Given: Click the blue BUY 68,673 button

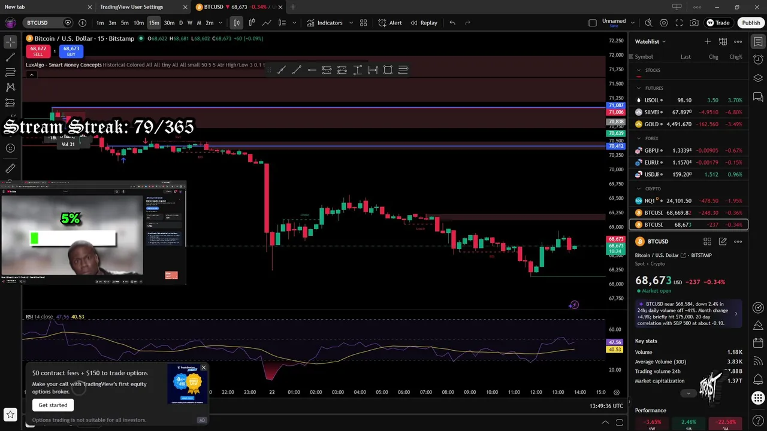Looking at the screenshot, I should (x=71, y=51).
